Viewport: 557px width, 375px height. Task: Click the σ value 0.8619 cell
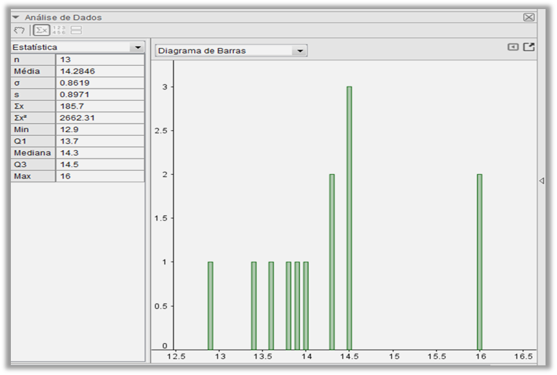click(100, 83)
